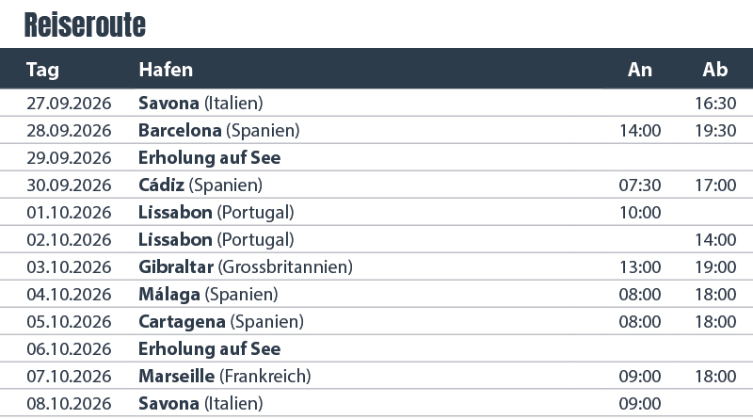Click the 07:30 arrival time for Cádiz
The image size is (753, 419).
[640, 185]
